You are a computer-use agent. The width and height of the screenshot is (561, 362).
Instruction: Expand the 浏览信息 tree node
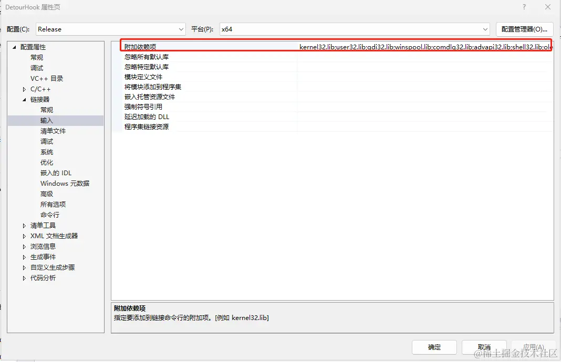click(24, 247)
